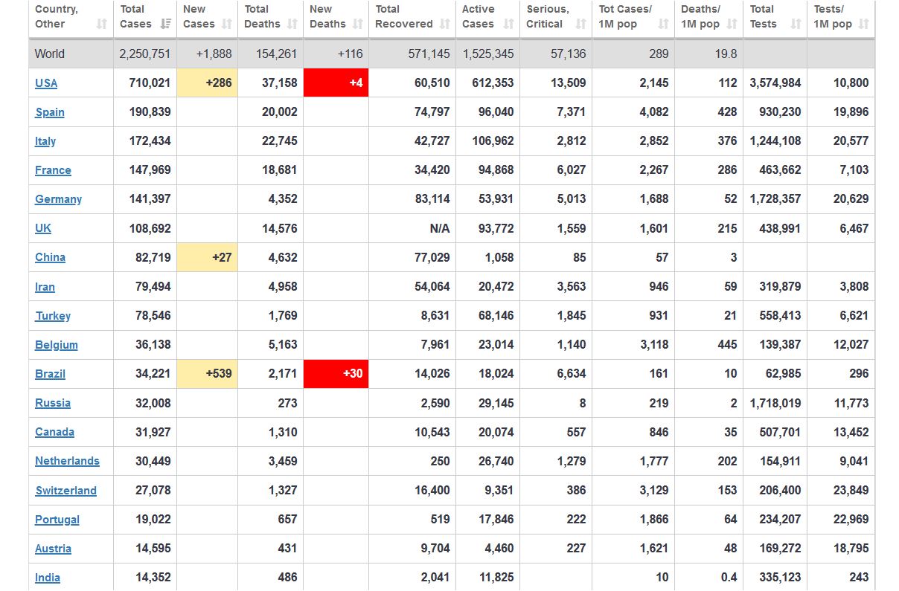The height and width of the screenshot is (591, 899).
Task: Click Active Cases sort arrows
Action: [x=509, y=24]
